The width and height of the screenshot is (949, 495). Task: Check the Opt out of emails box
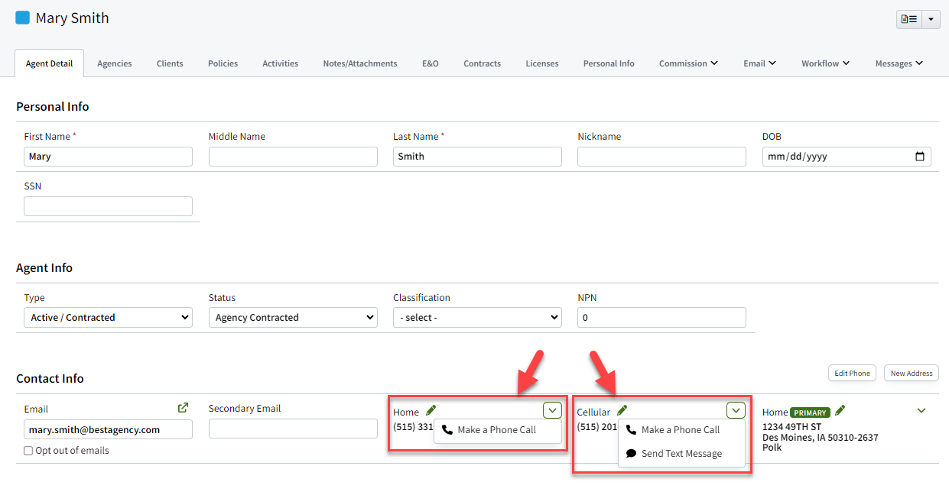point(28,451)
